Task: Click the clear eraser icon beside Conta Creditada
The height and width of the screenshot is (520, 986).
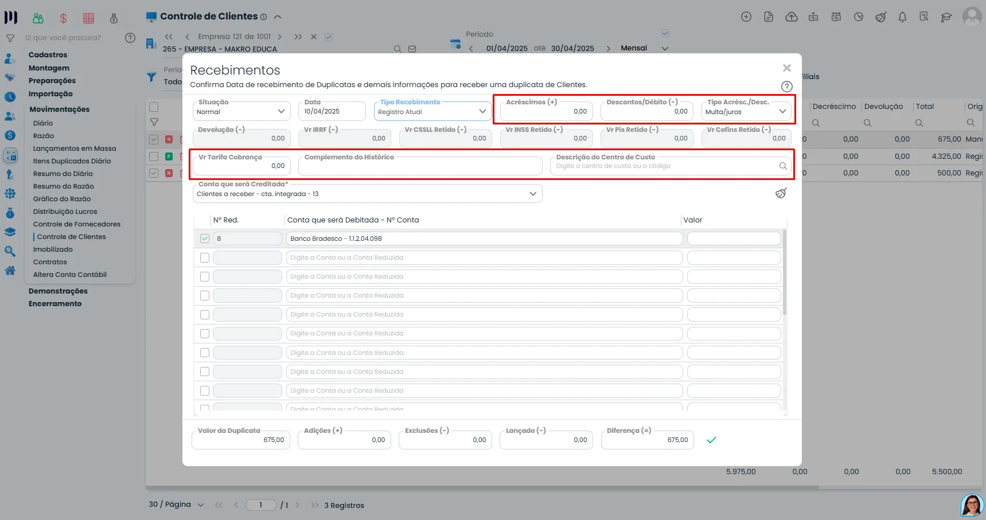Action: pos(781,193)
